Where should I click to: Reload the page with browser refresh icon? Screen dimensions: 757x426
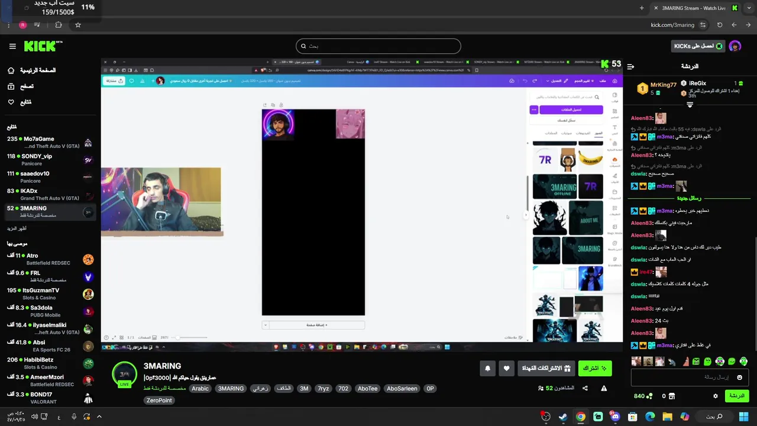click(x=720, y=25)
